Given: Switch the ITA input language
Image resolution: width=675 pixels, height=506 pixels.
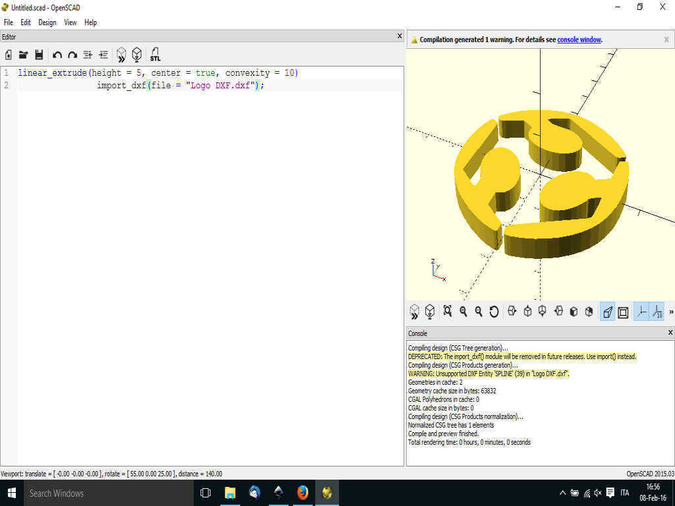Looking at the screenshot, I should (625, 493).
